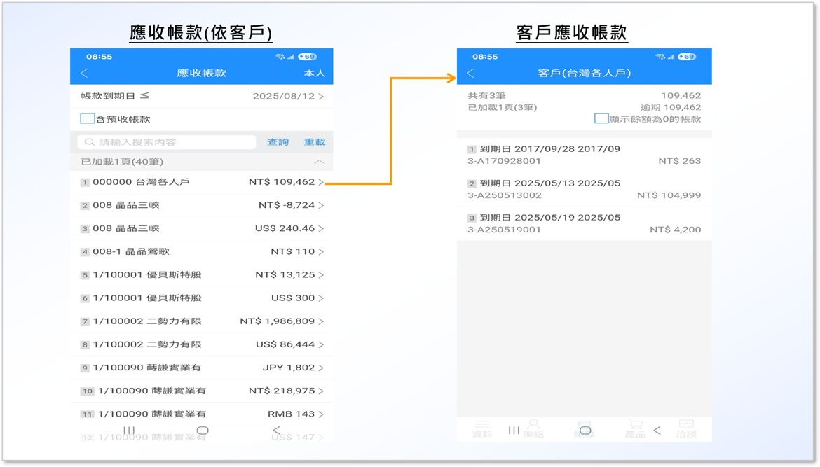Click the 查詢 button
This screenshot has width=820, height=467.
[x=278, y=142]
